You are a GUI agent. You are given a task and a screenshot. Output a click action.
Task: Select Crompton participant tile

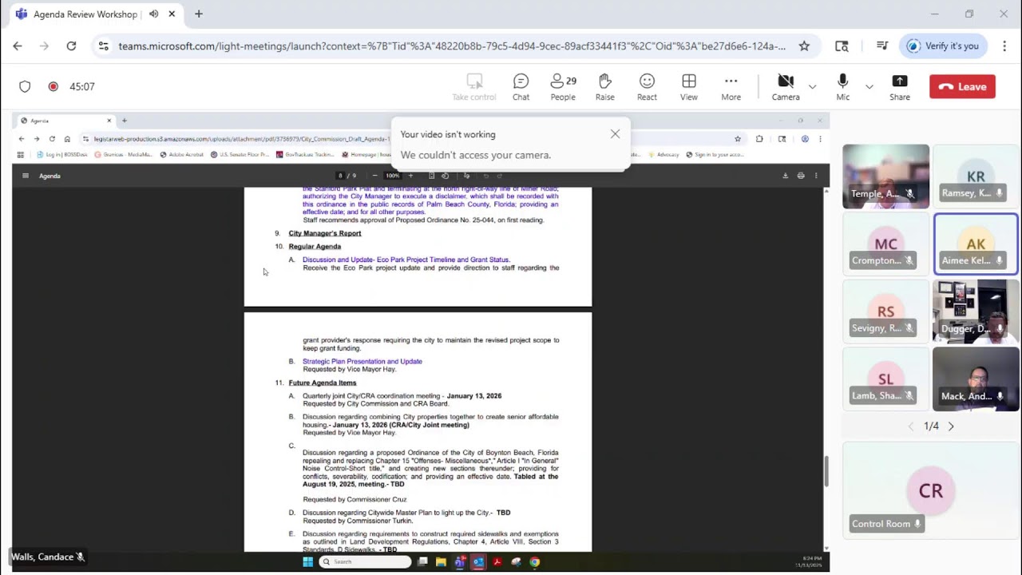(885, 244)
